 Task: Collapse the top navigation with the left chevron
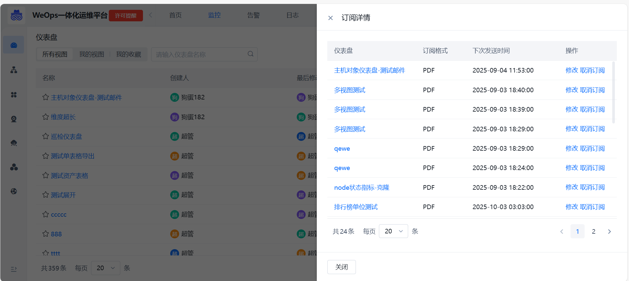pos(151,15)
